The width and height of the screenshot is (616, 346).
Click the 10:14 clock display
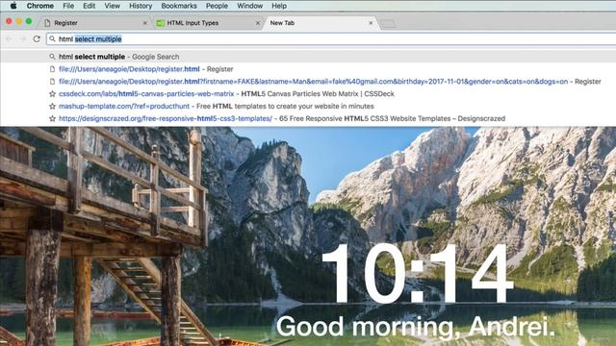click(x=417, y=274)
